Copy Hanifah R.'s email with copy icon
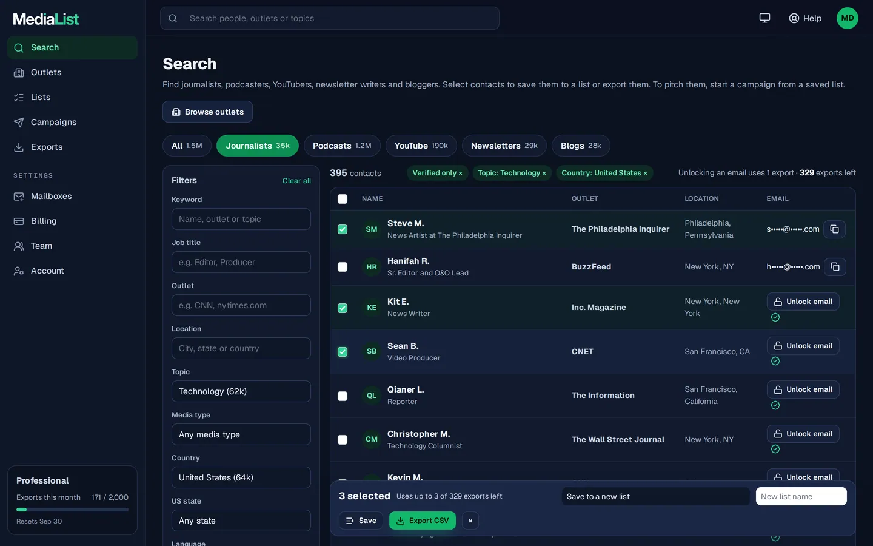The height and width of the screenshot is (546, 873). point(835,266)
